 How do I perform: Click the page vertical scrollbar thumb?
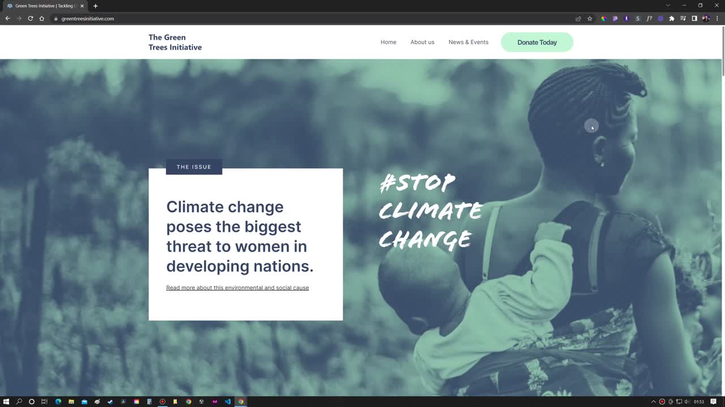pos(723,51)
